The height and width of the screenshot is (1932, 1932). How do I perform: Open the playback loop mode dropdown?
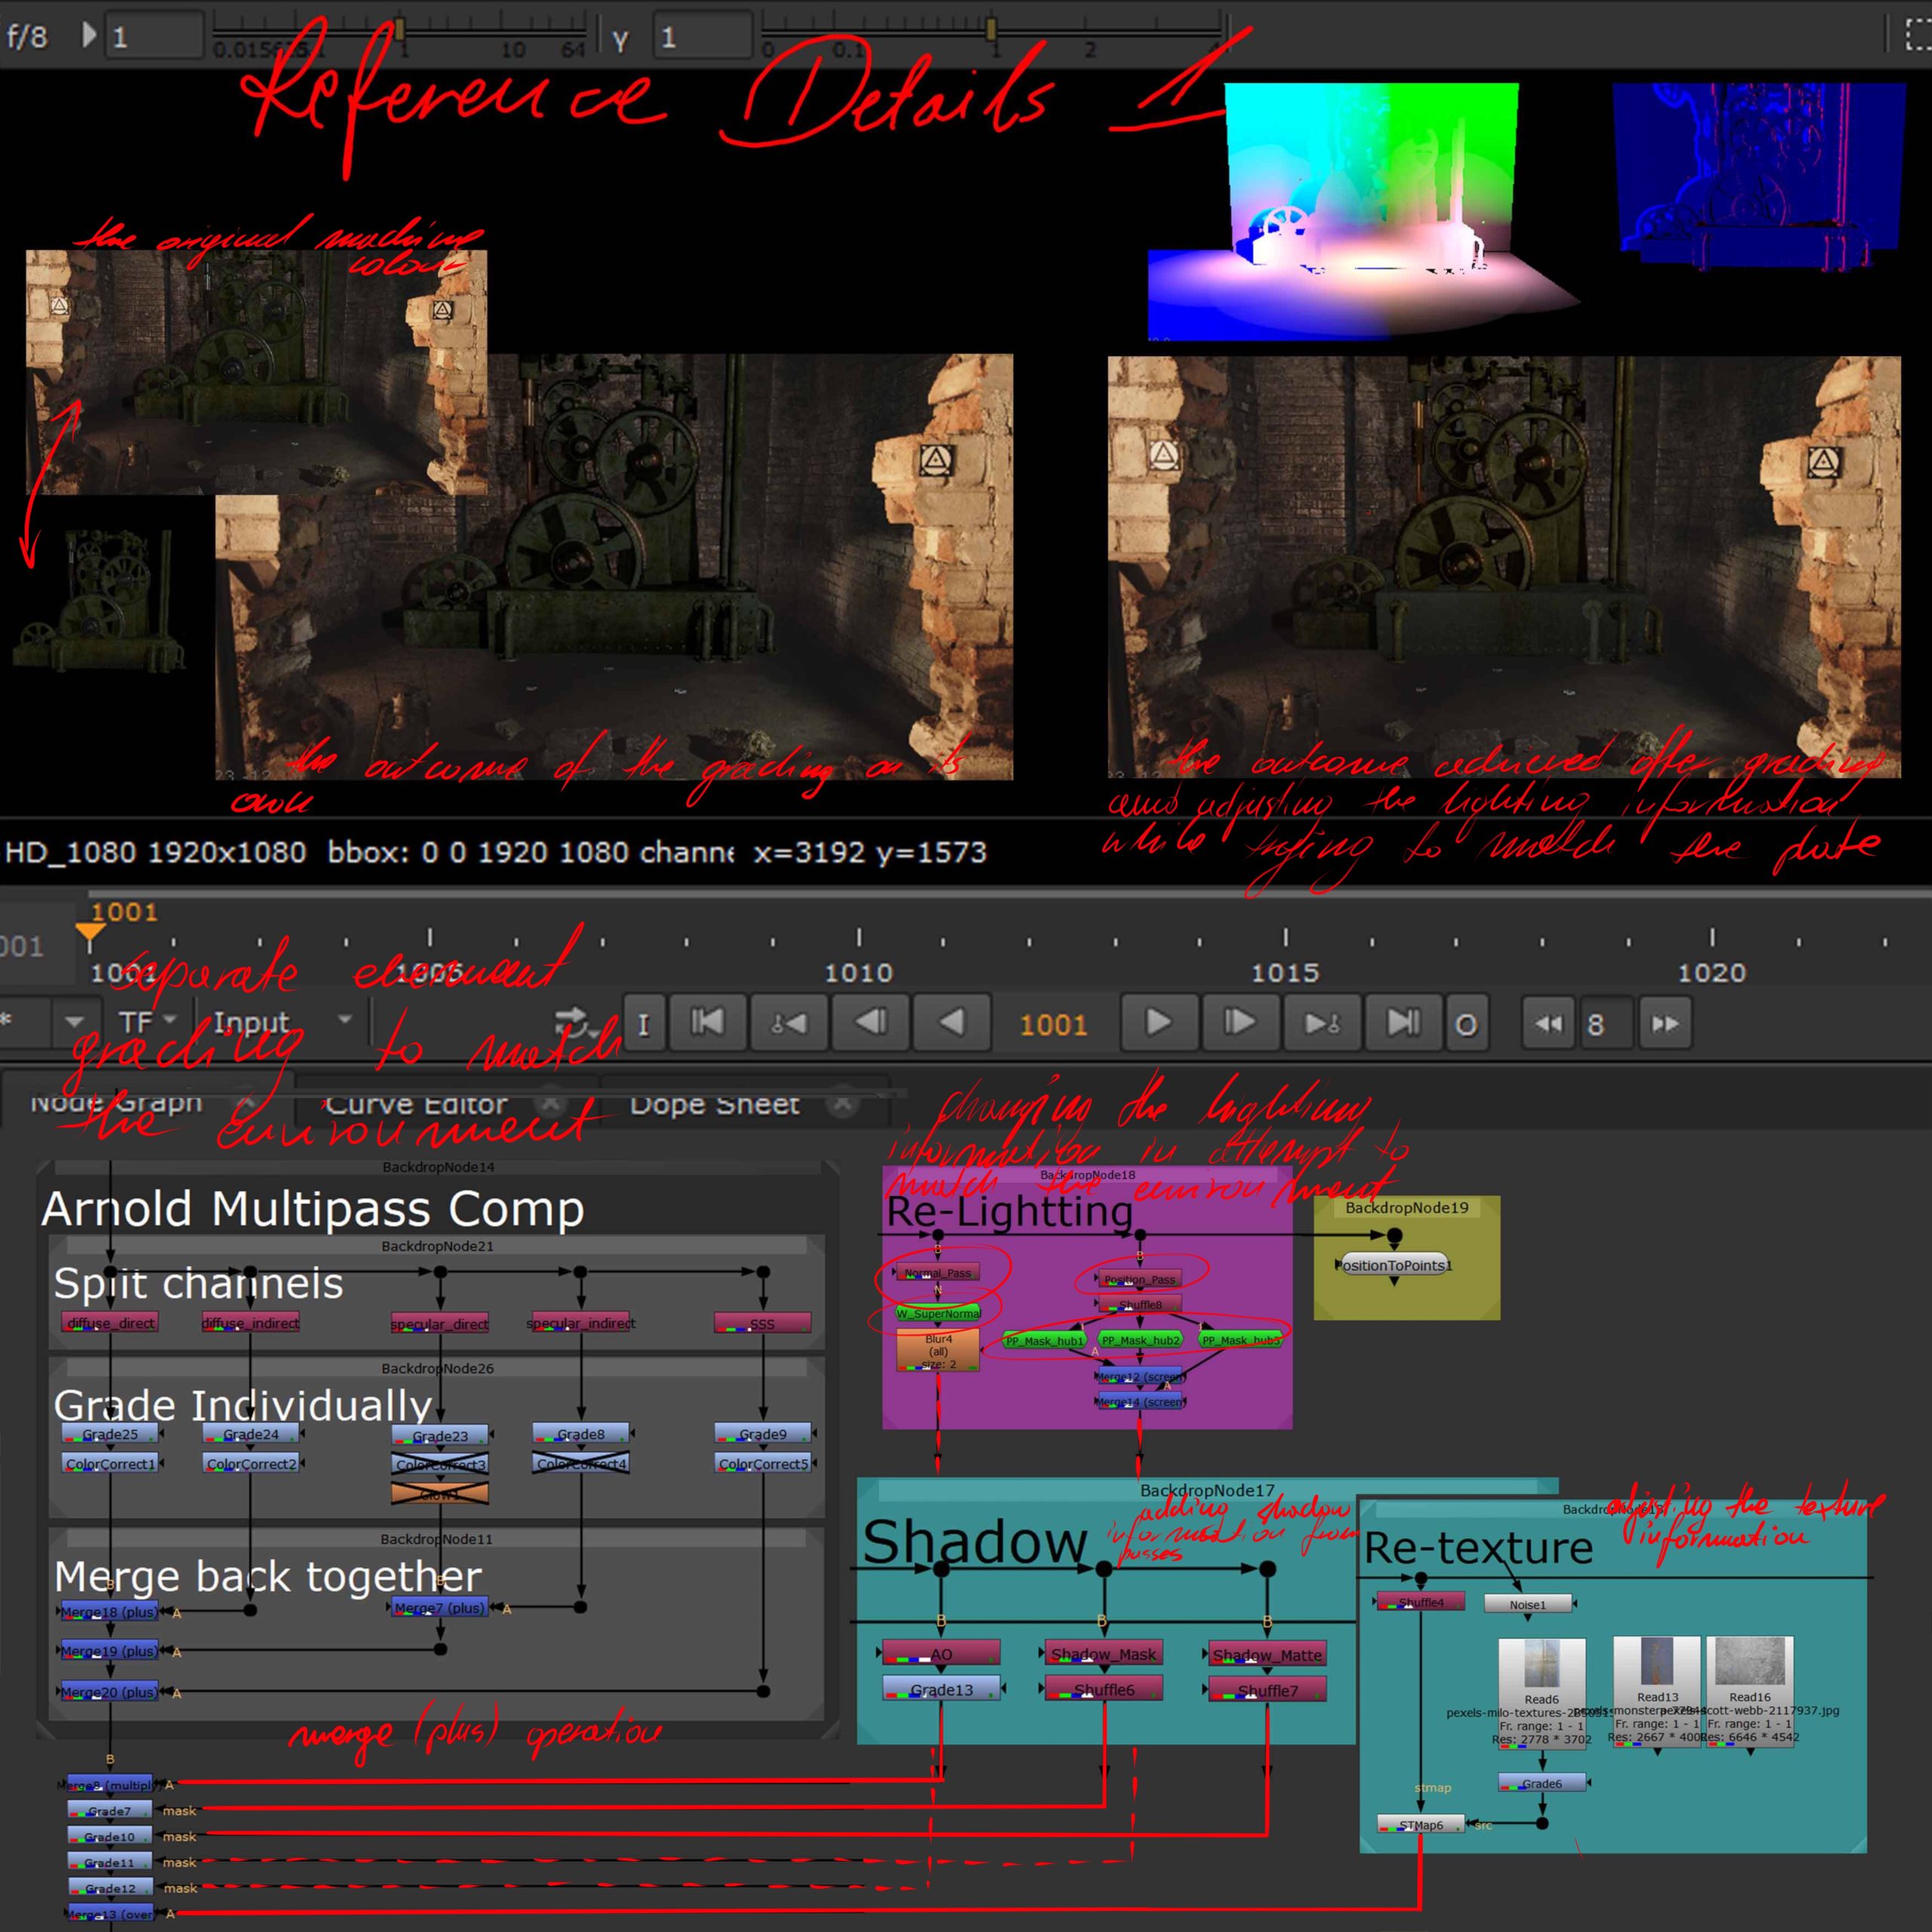[577, 1023]
